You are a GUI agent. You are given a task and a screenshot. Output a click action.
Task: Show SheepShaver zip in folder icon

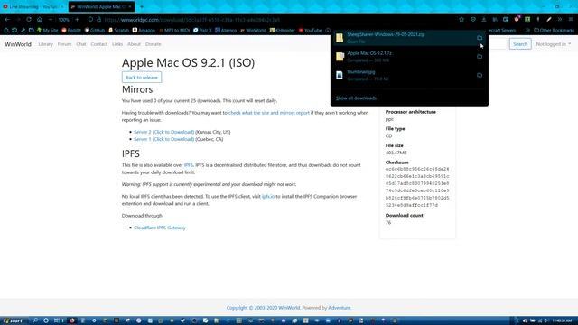tap(480, 38)
